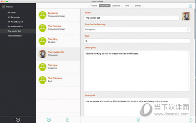Delete character using the trash icon
The width and height of the screenshot is (196, 123).
tap(138, 120)
